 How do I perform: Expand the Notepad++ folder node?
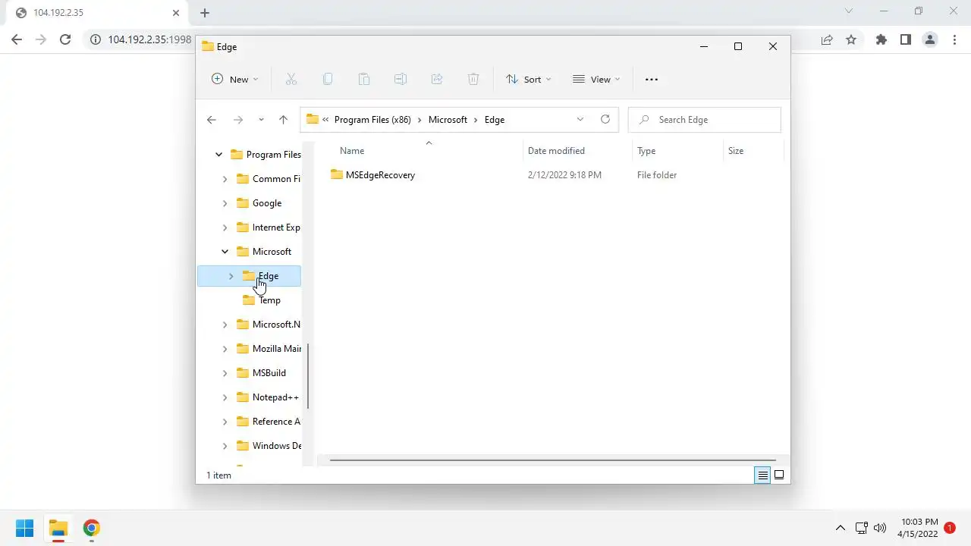click(225, 397)
